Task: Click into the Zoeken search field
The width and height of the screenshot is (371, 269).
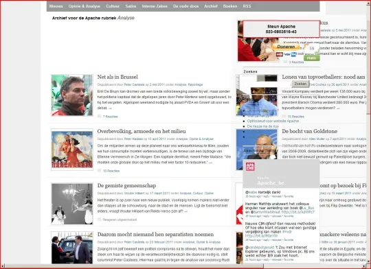Action: tap(267, 84)
